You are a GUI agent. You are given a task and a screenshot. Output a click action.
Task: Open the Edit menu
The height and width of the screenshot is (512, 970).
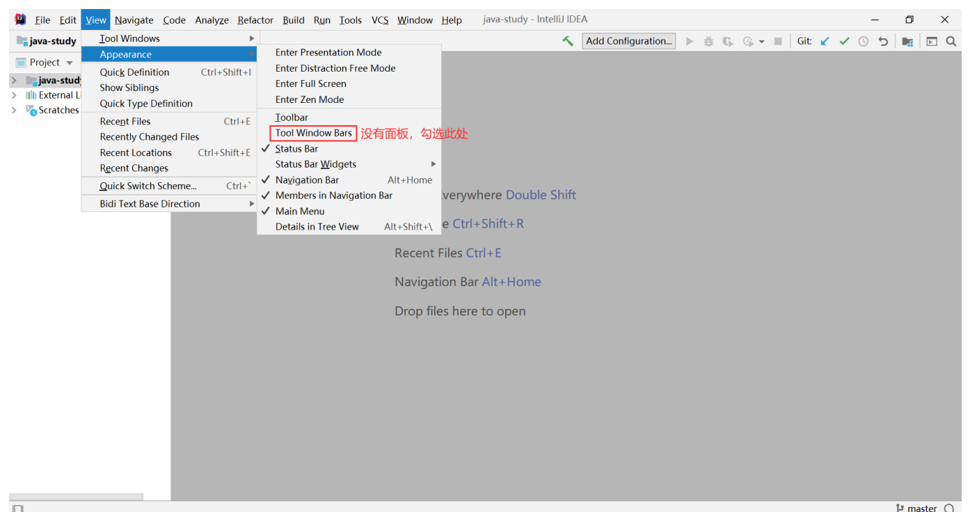point(67,20)
